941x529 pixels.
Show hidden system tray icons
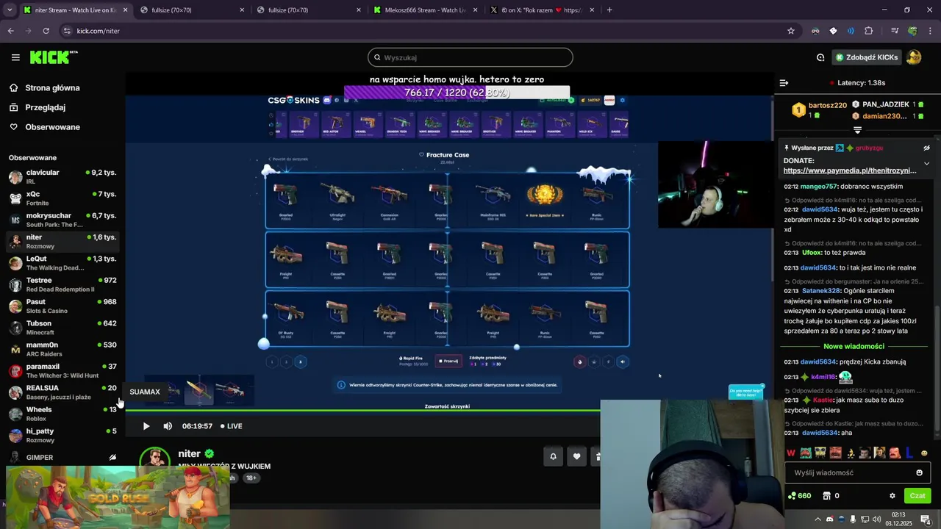click(817, 519)
